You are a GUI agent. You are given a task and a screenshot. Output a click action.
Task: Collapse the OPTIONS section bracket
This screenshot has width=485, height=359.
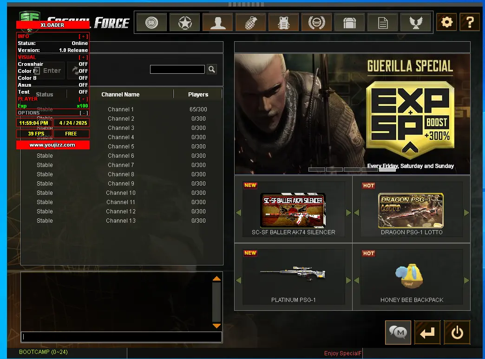(x=84, y=113)
